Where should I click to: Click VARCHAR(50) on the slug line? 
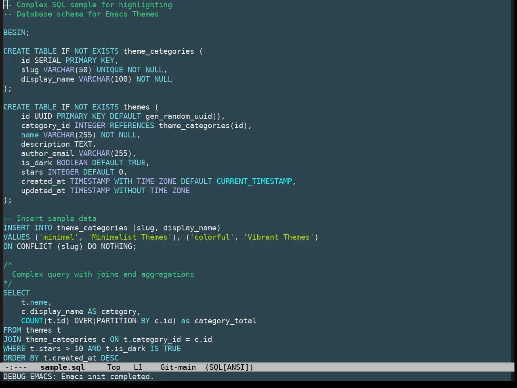pyautogui.click(x=67, y=70)
